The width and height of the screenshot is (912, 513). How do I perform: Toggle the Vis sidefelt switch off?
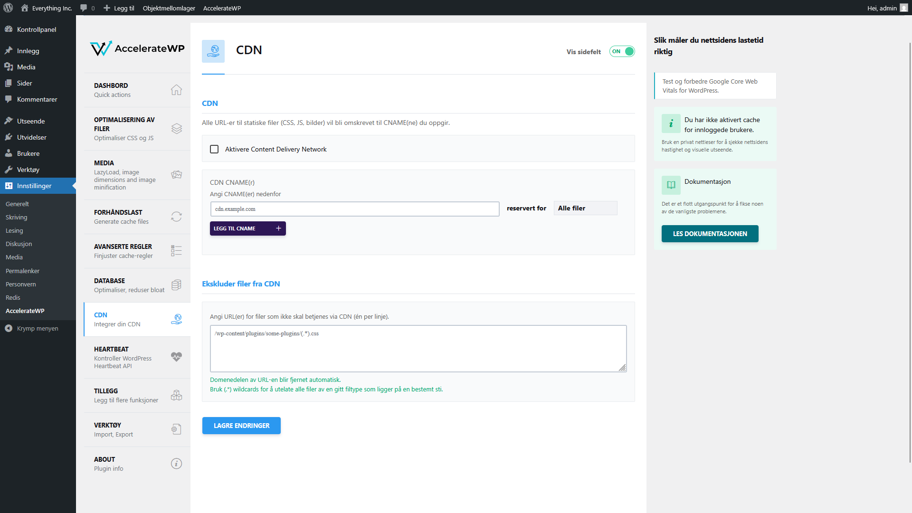tap(622, 51)
